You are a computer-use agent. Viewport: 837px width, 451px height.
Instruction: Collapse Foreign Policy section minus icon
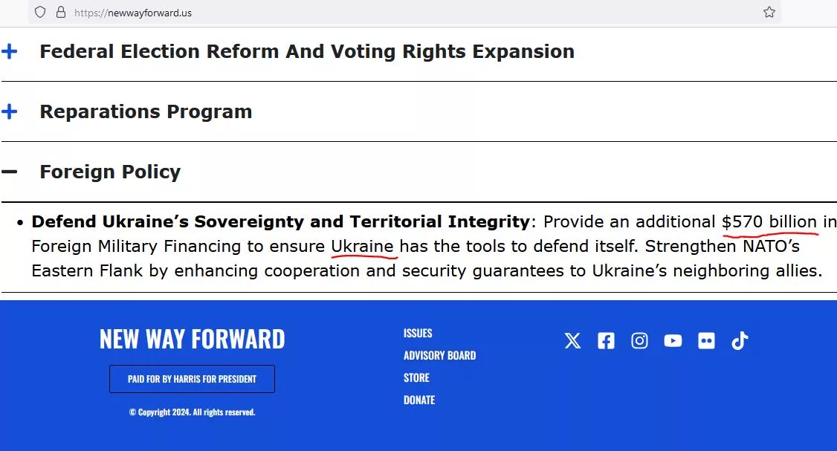[x=10, y=172]
